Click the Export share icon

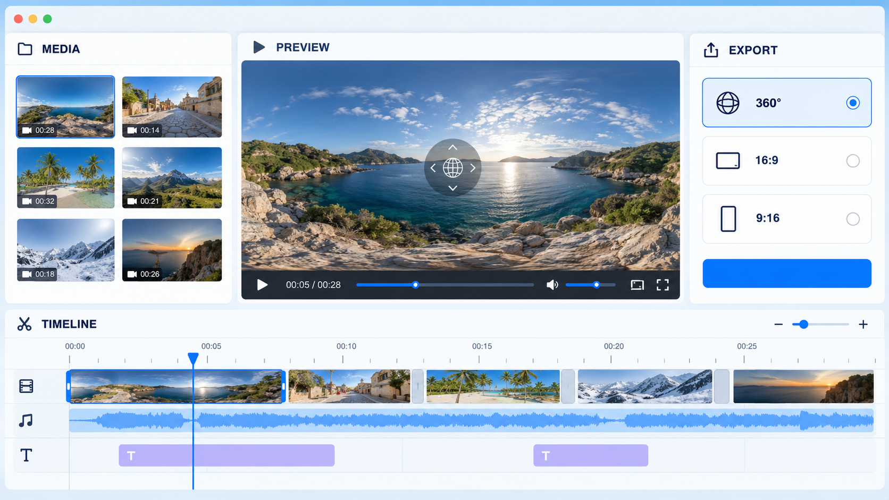711,50
